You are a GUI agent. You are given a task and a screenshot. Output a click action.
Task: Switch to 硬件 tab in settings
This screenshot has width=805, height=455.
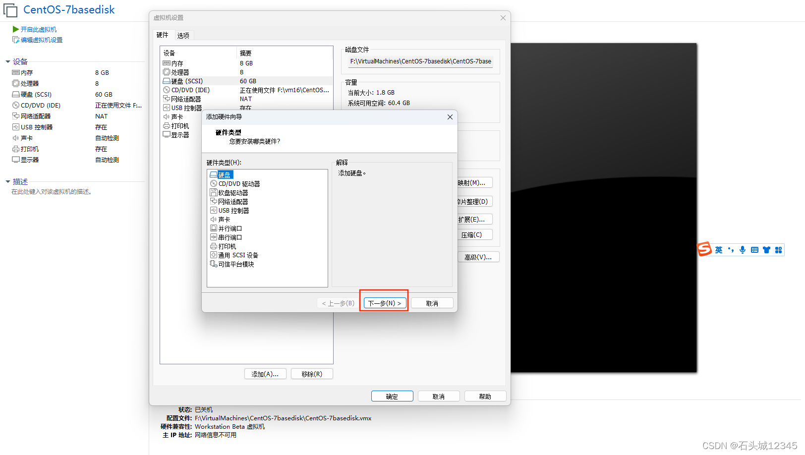(x=163, y=35)
